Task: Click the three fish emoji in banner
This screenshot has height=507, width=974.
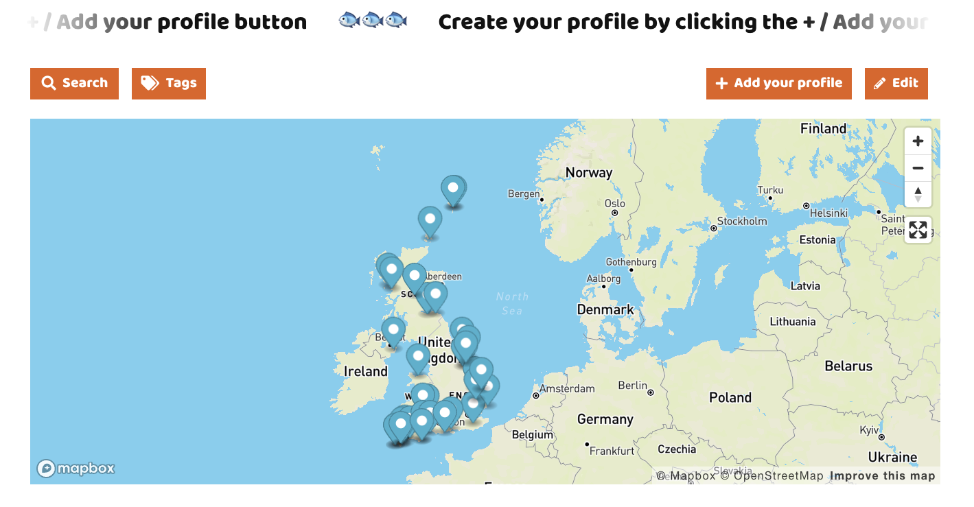Action: pyautogui.click(x=373, y=21)
